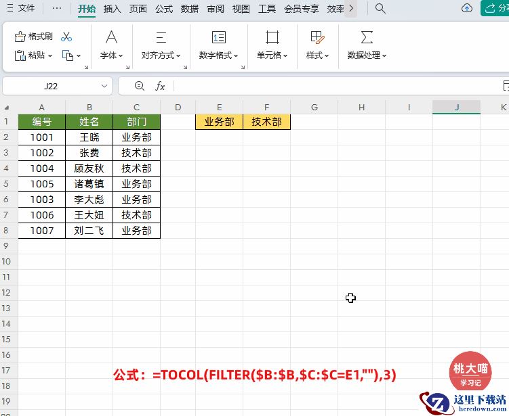Click the search magnifier icon in the menu bar
The width and height of the screenshot is (509, 416).
pos(380,9)
